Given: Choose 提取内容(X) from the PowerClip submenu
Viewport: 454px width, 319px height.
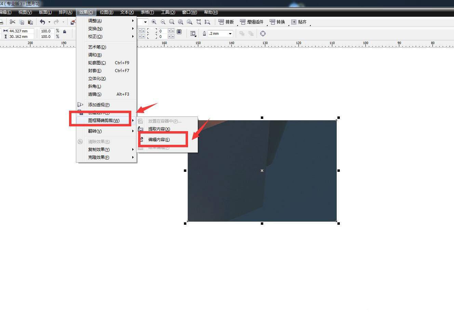Looking at the screenshot, I should click(159, 129).
